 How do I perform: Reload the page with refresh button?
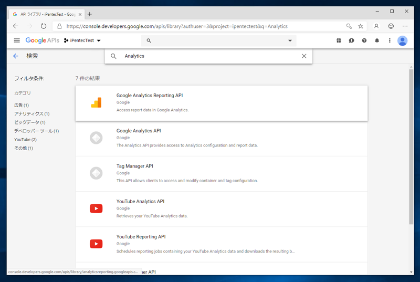pyautogui.click(x=44, y=26)
